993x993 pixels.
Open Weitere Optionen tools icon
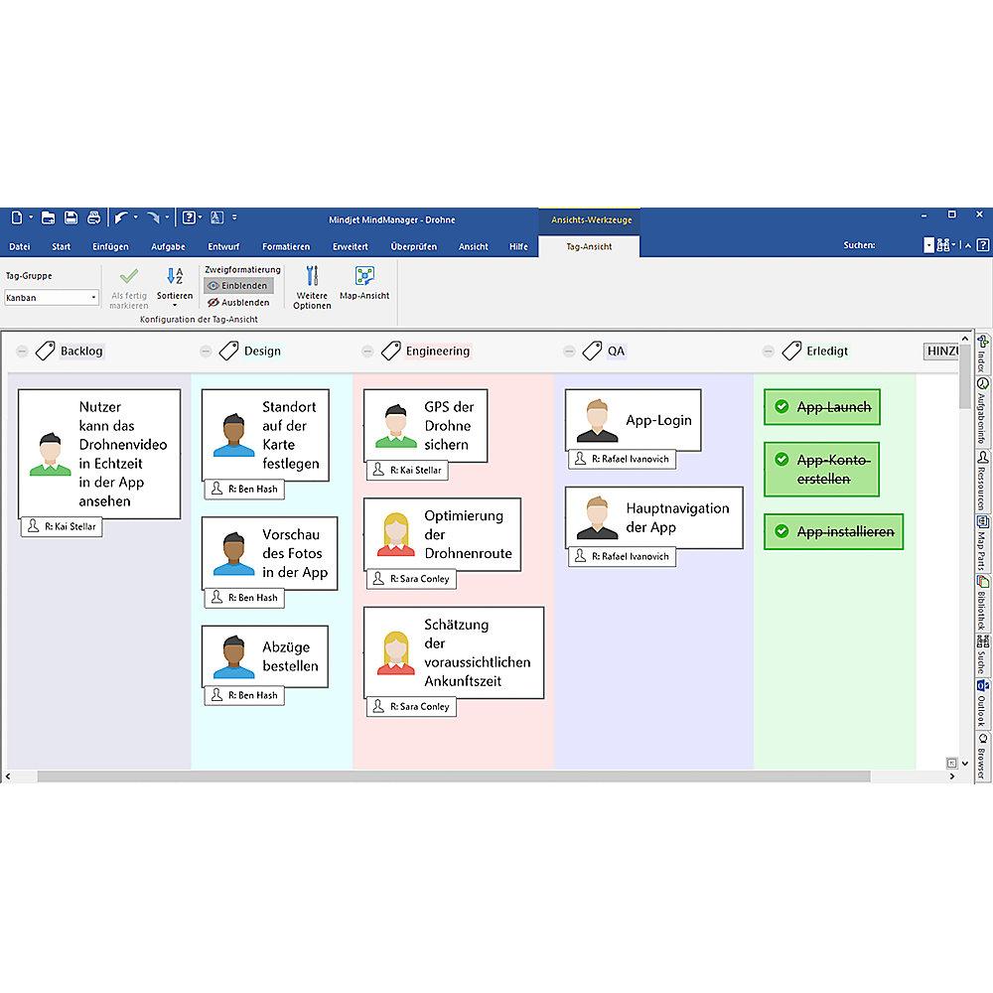pos(312,275)
